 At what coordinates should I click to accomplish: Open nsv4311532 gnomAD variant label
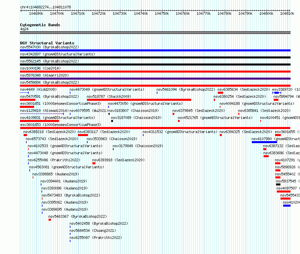pyautogui.click(x=180, y=132)
